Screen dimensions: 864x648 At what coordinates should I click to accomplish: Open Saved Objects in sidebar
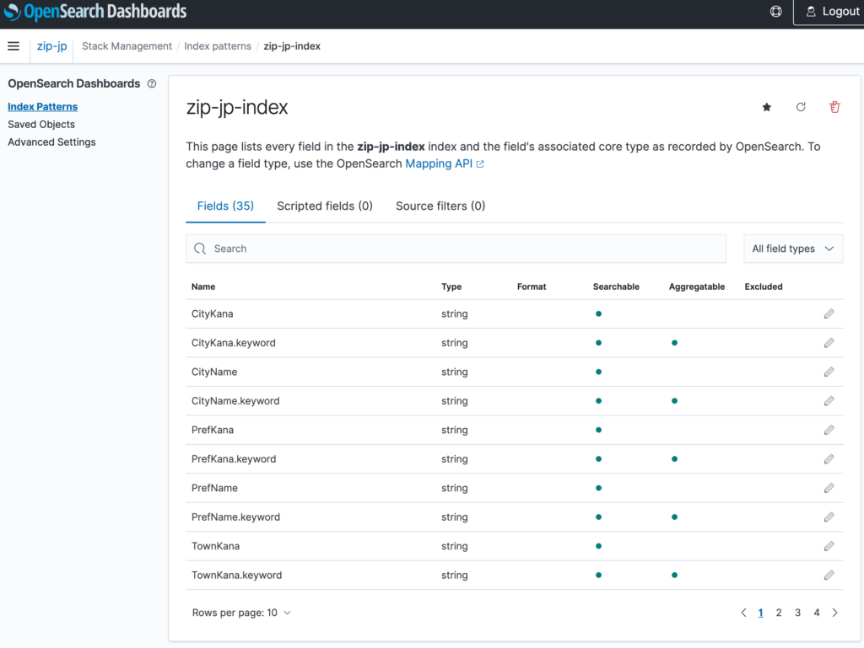tap(41, 125)
